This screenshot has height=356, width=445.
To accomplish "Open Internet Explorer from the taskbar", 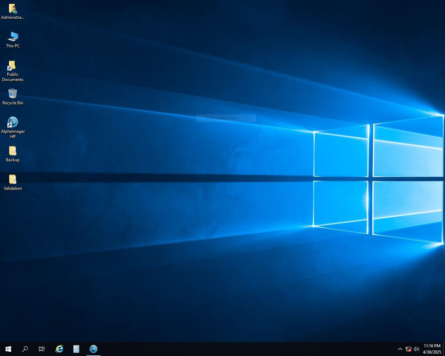I will click(59, 349).
